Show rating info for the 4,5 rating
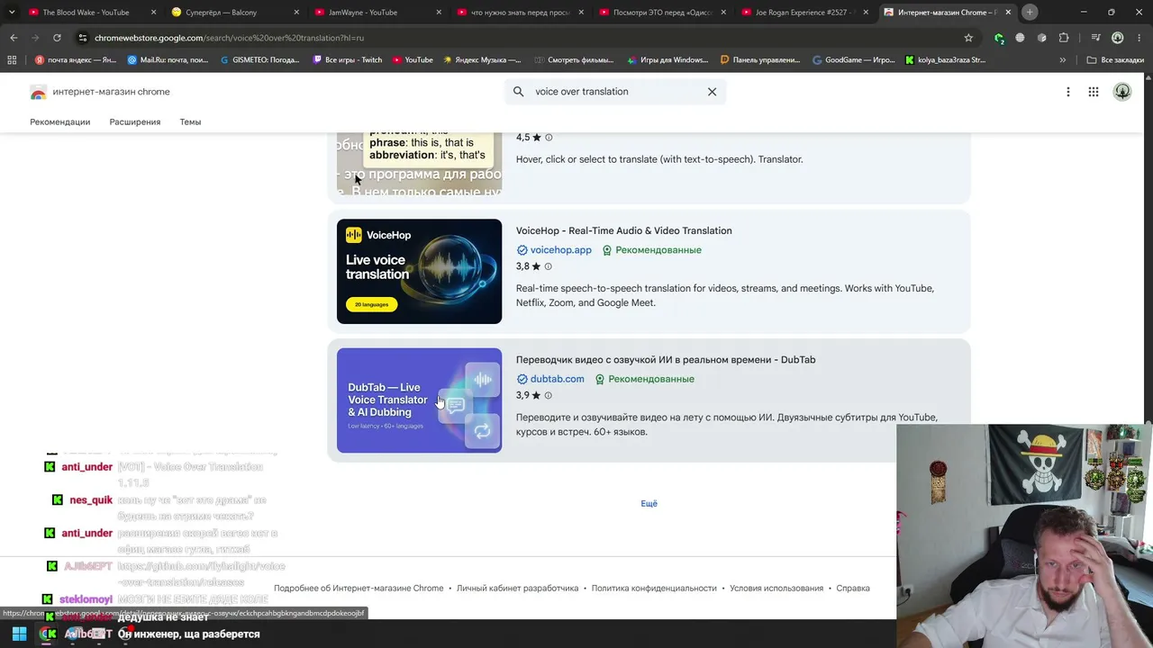1153x648 pixels. pyautogui.click(x=549, y=138)
